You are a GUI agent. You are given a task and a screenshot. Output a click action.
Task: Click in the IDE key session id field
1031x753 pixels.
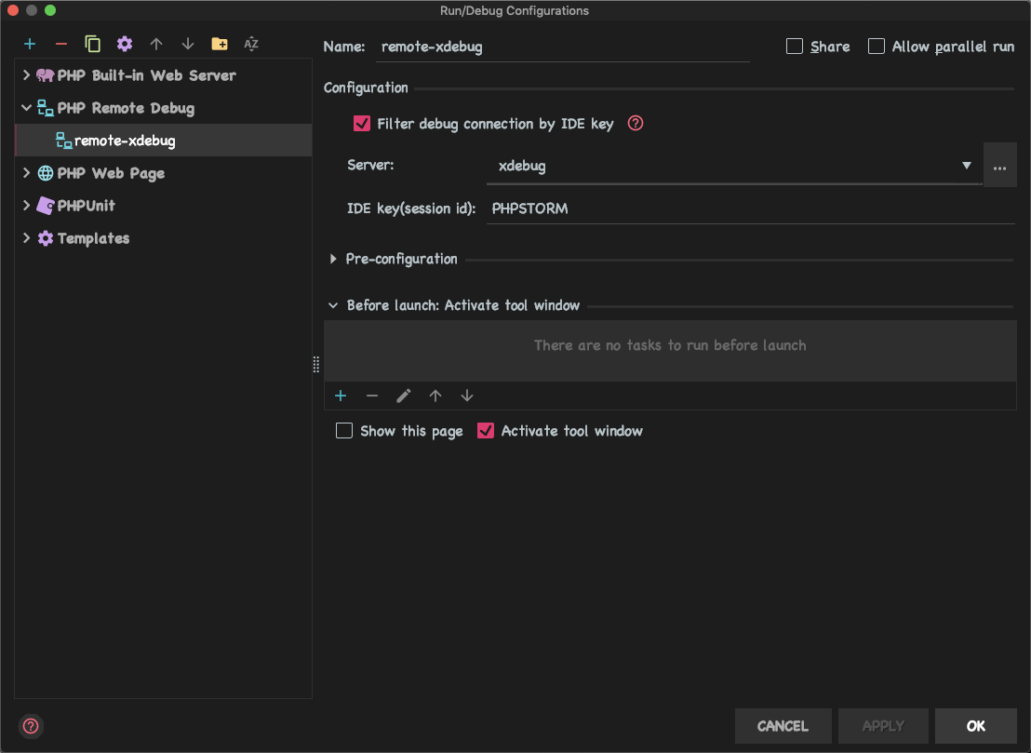pyautogui.click(x=750, y=208)
